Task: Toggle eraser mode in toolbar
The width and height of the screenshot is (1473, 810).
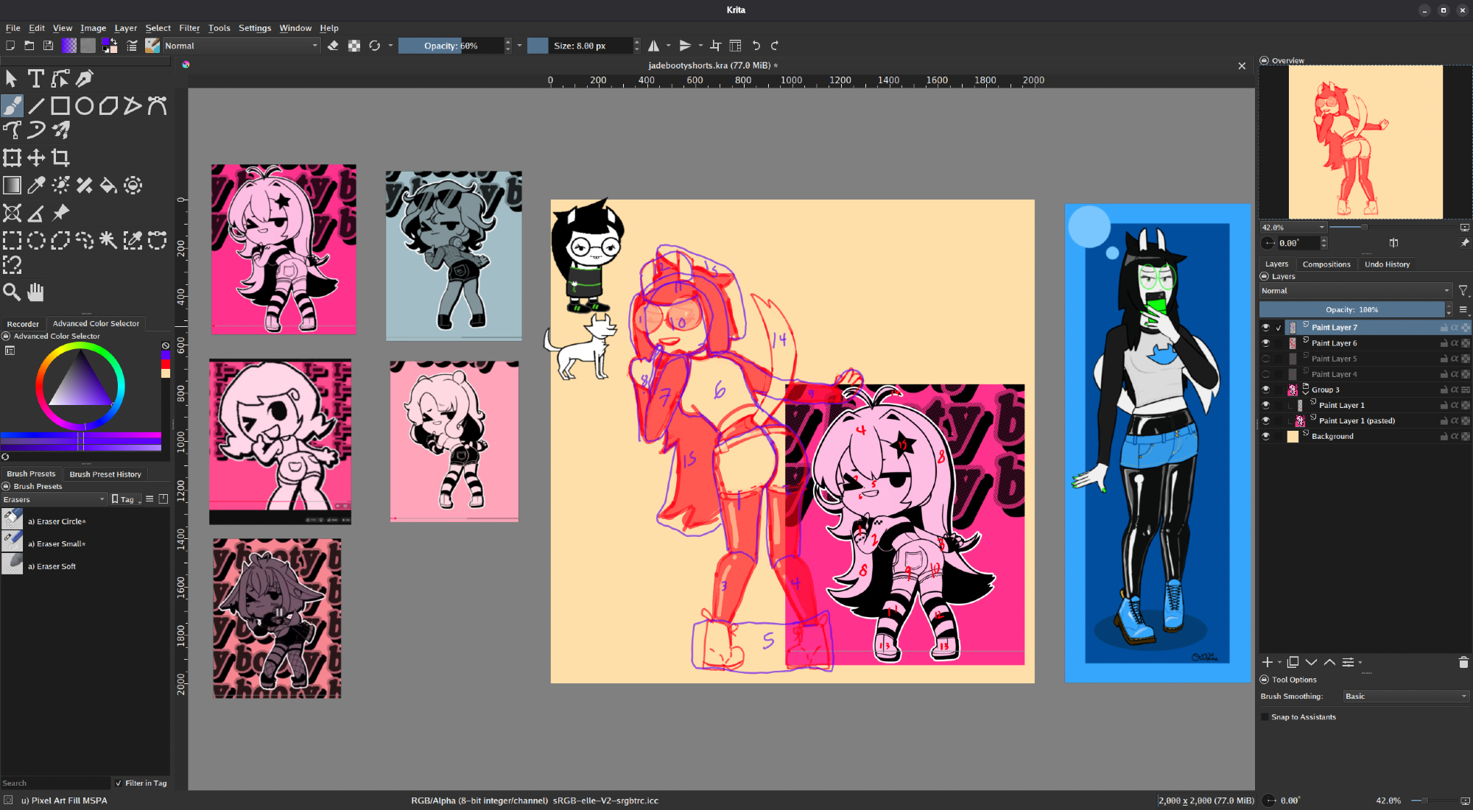Action: click(333, 46)
